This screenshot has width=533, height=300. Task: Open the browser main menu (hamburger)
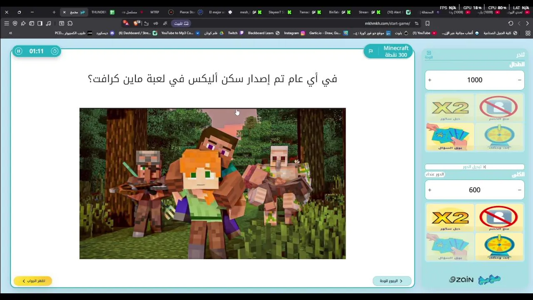(x=7, y=23)
